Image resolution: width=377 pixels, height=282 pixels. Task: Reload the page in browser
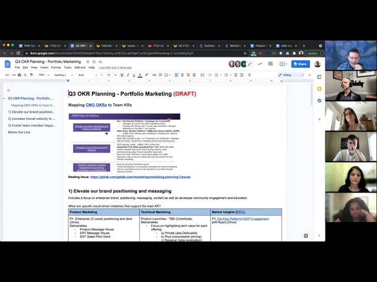pyautogui.click(x=18, y=53)
